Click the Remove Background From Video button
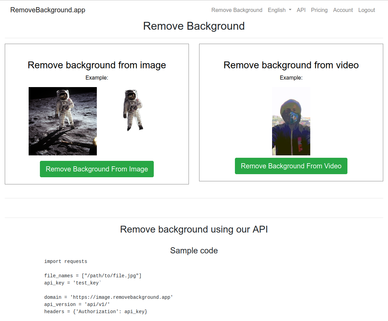The width and height of the screenshot is (388, 321). 291,166
